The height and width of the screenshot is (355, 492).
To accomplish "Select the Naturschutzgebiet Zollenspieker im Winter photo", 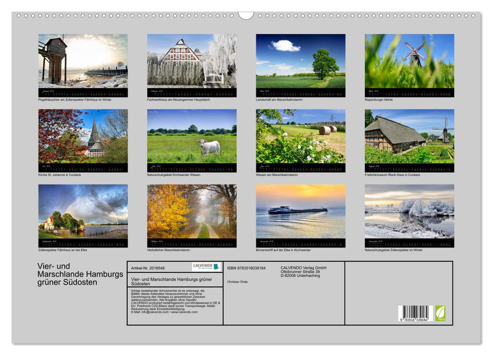I will click(409, 211).
